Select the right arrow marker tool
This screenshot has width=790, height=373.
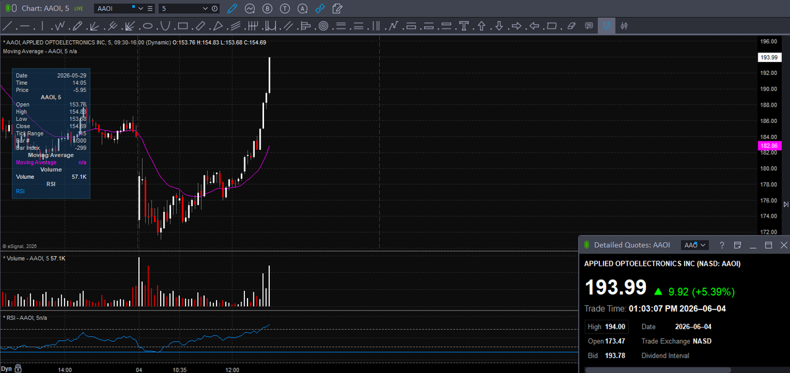[x=517, y=26]
